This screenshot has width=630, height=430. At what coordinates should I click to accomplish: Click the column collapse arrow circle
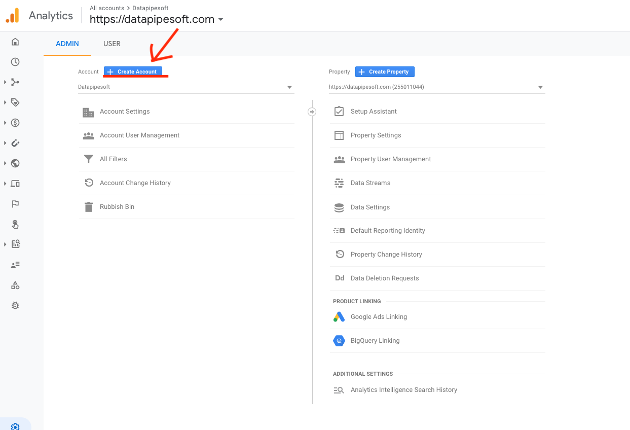(x=312, y=112)
